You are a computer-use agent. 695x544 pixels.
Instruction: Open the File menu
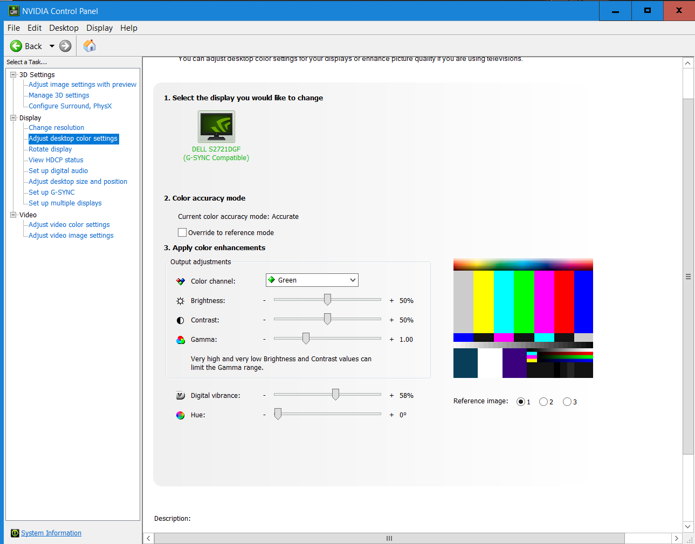tap(14, 28)
